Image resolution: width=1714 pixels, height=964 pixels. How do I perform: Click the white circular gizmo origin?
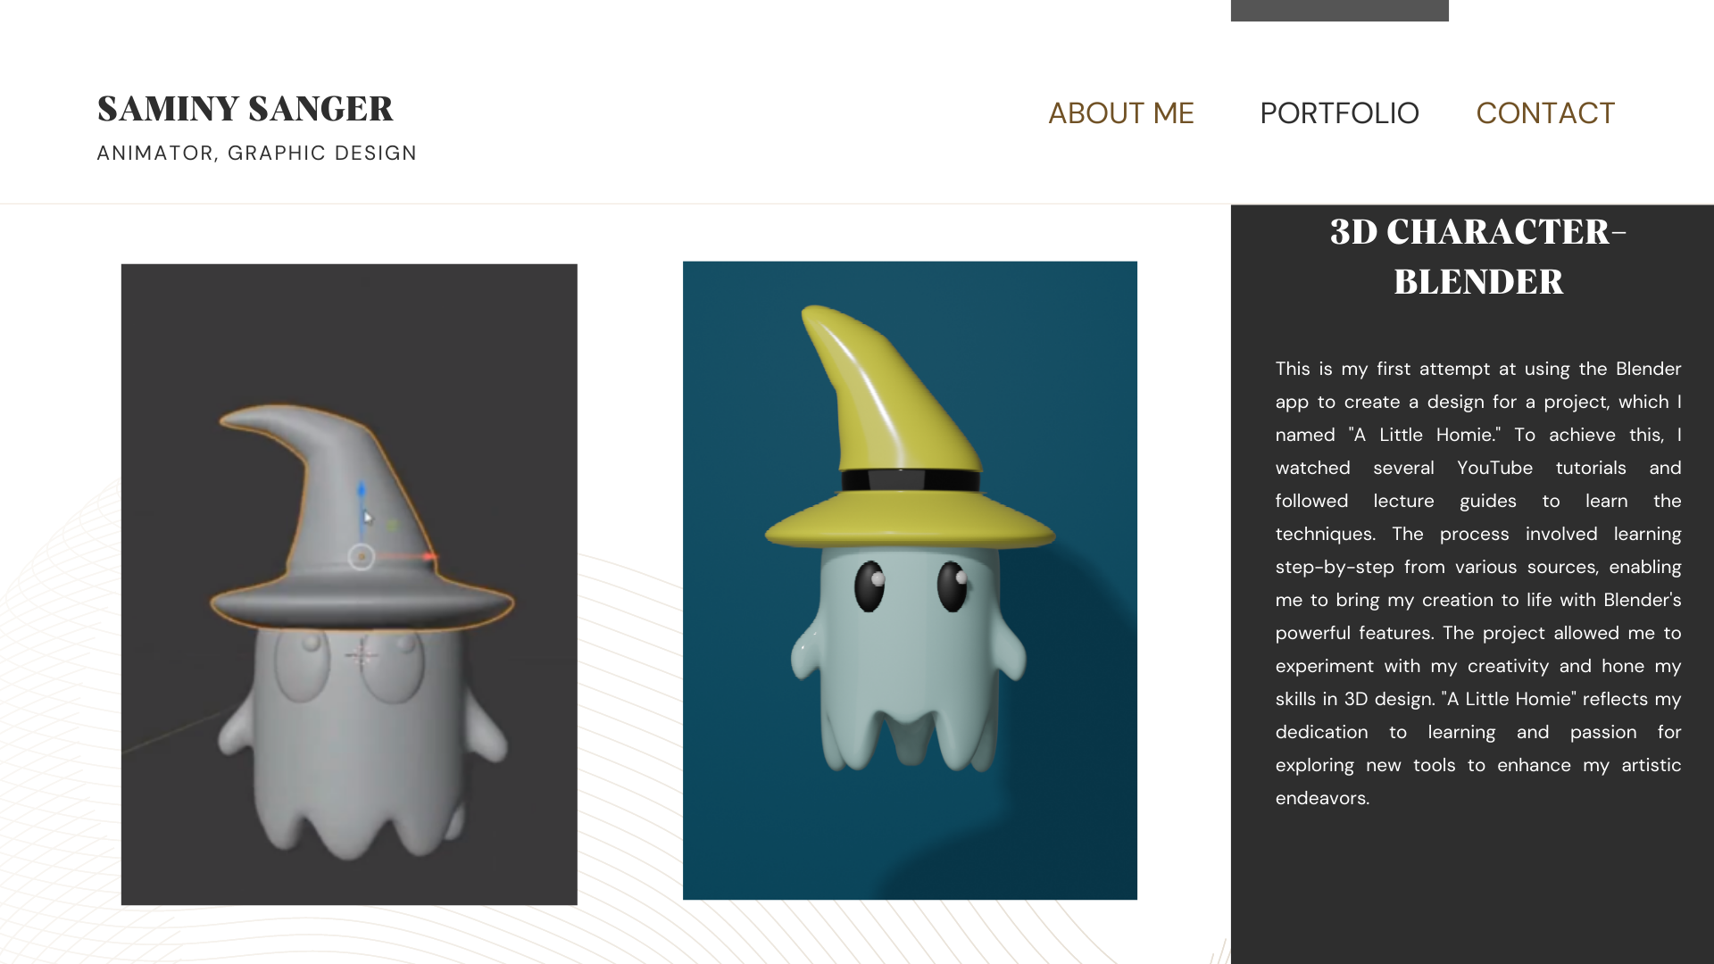pyautogui.click(x=361, y=557)
